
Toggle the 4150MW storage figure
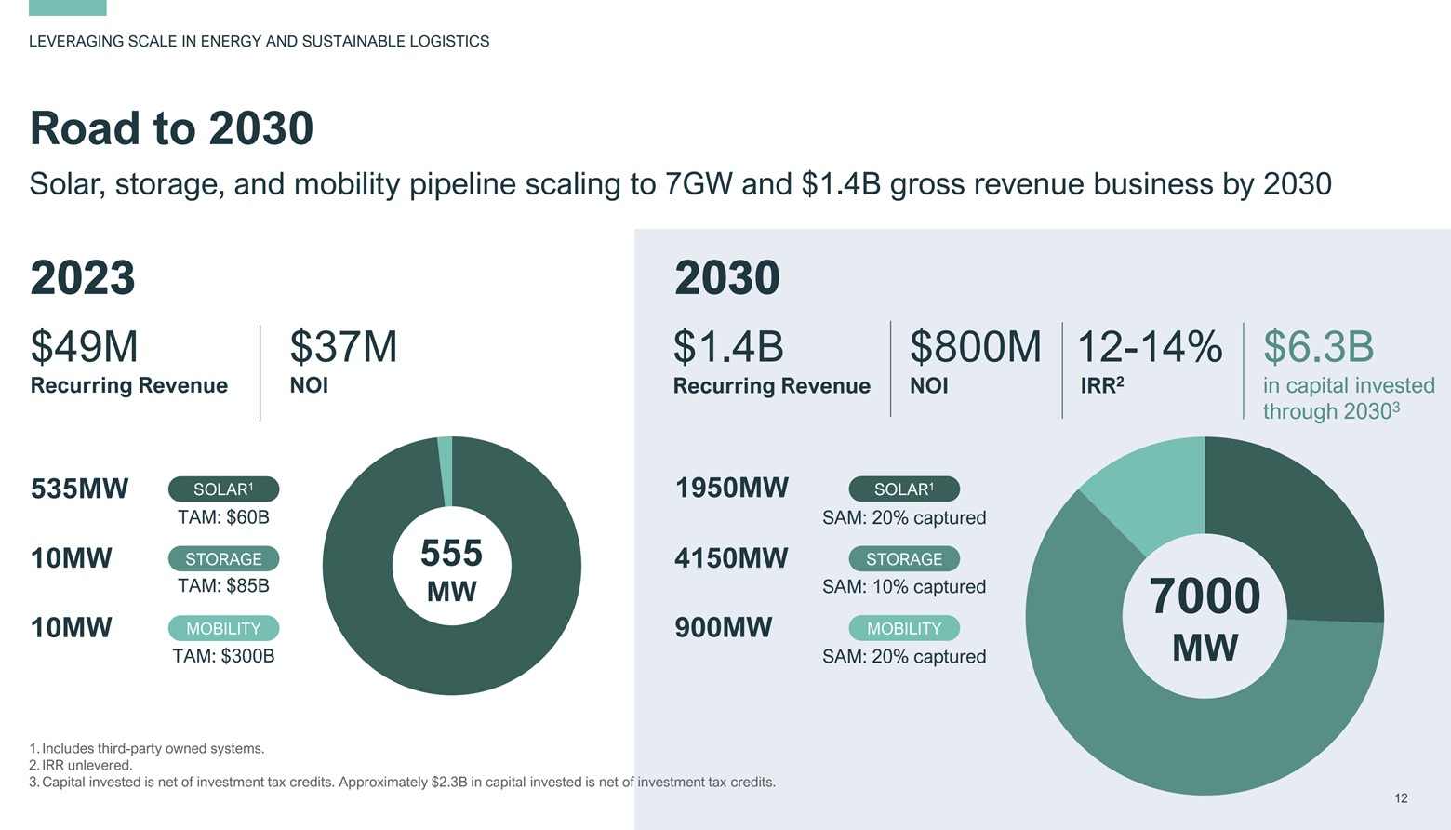731,557
